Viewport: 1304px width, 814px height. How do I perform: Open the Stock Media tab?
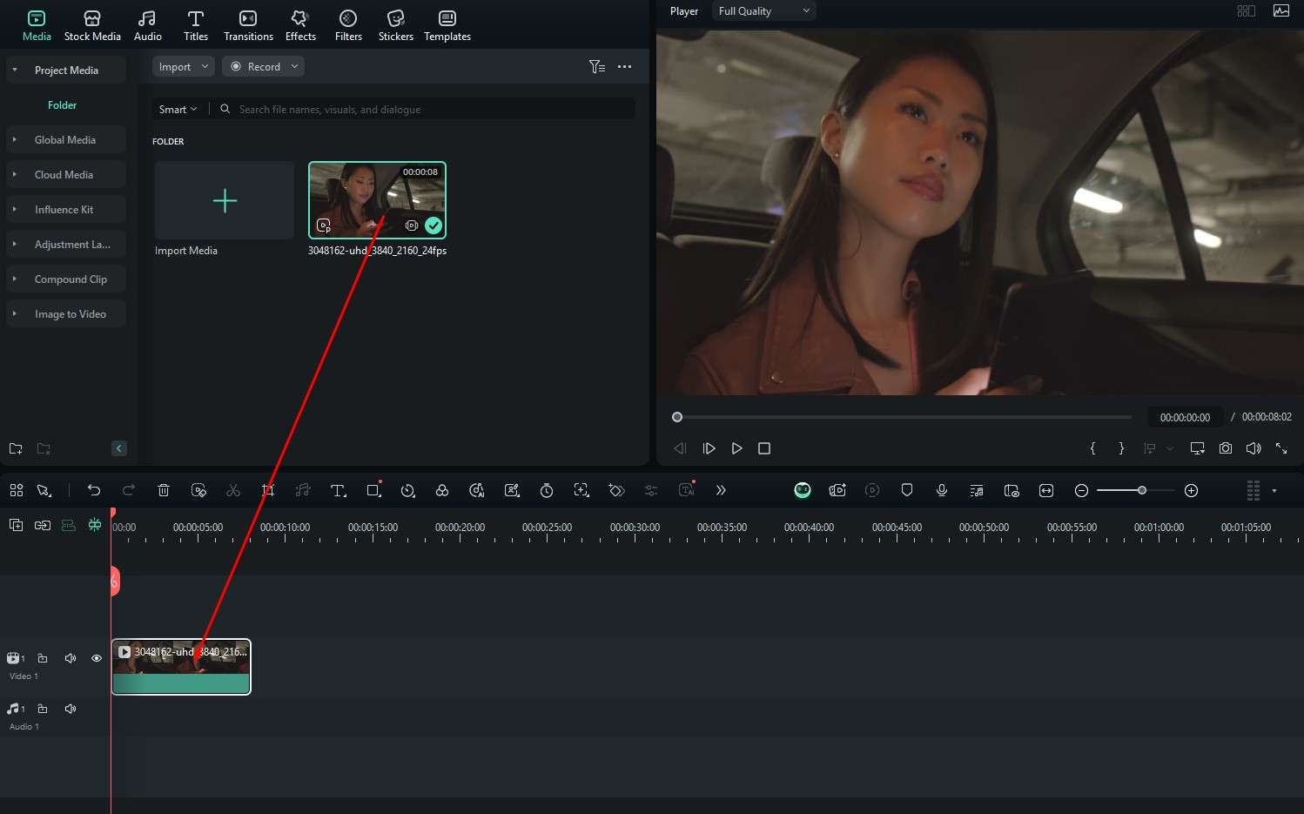point(92,25)
